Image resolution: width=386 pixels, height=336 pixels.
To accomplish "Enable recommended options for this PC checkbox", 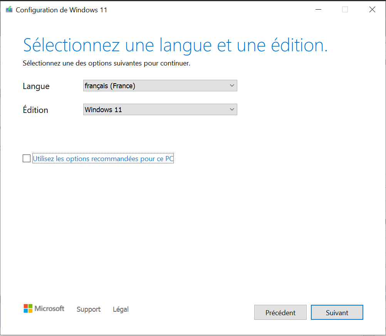I will 27,158.
